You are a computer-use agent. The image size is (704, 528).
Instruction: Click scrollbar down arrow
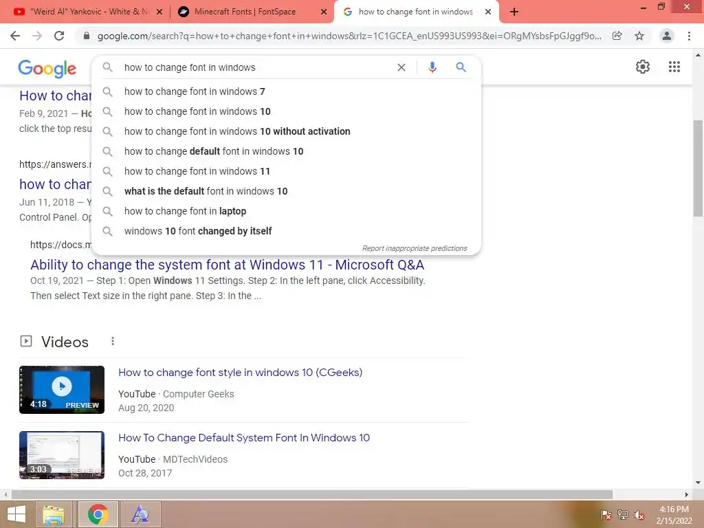click(x=698, y=483)
